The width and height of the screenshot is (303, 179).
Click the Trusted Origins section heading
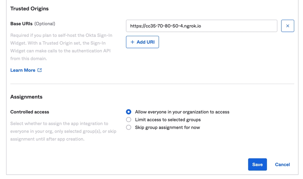coord(29,9)
